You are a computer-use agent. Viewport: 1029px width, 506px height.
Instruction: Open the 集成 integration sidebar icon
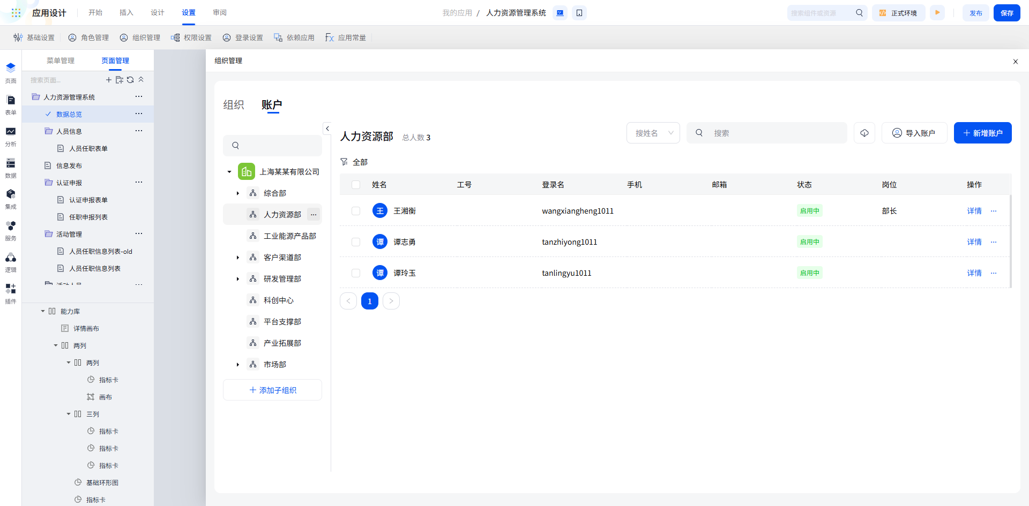click(x=11, y=198)
